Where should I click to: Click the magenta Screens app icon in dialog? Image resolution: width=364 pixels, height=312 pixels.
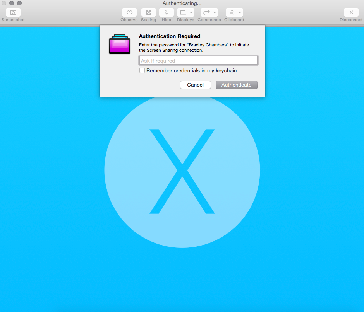120,44
